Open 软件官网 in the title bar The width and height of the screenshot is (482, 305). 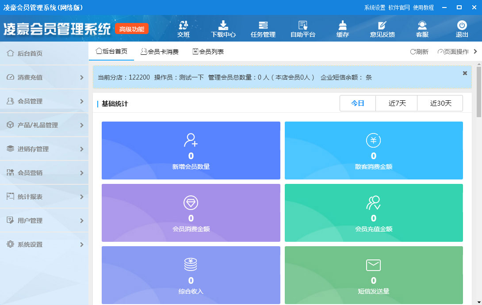pyautogui.click(x=399, y=8)
